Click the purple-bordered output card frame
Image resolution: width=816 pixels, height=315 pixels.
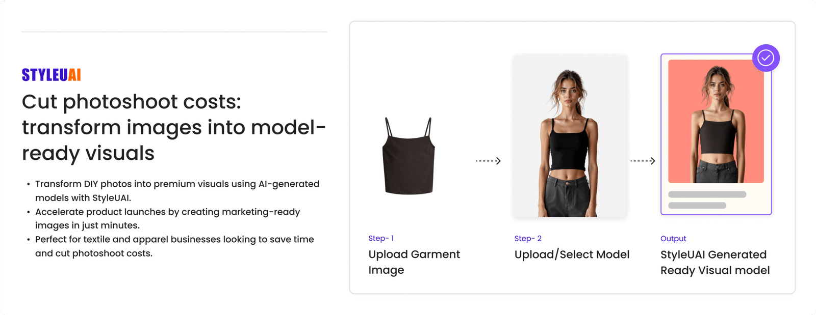[x=716, y=134]
